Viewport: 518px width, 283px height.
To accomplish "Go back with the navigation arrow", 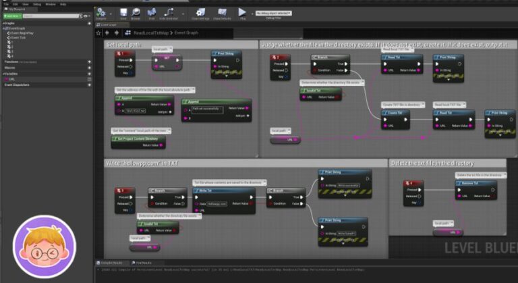I will [x=107, y=33].
